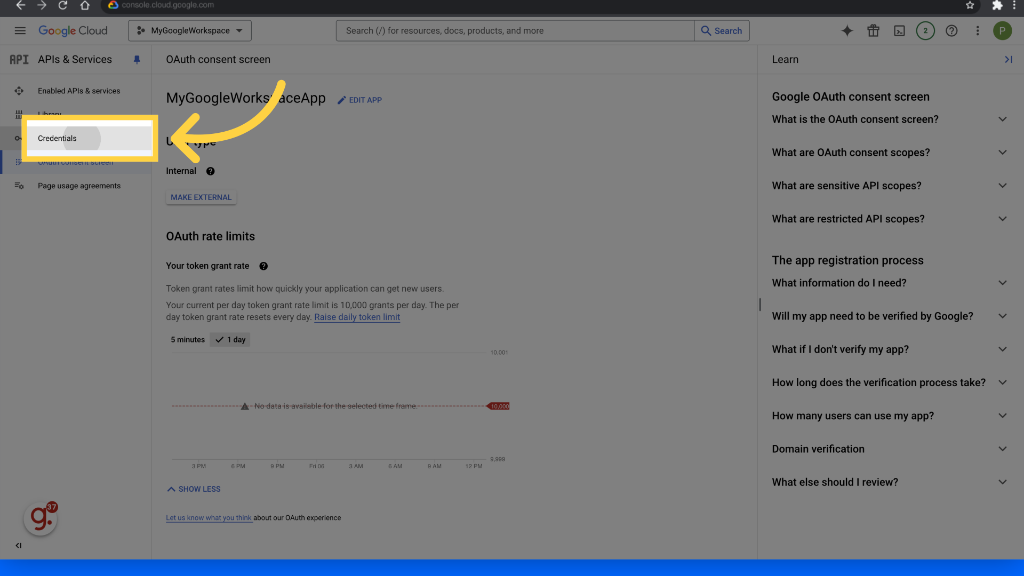Open the MyGoogleWorkspace project selector
The image size is (1024, 576).
(190, 31)
